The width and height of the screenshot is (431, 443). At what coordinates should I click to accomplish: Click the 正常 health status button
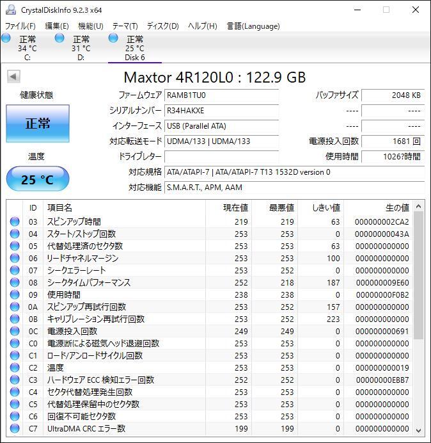tap(38, 124)
